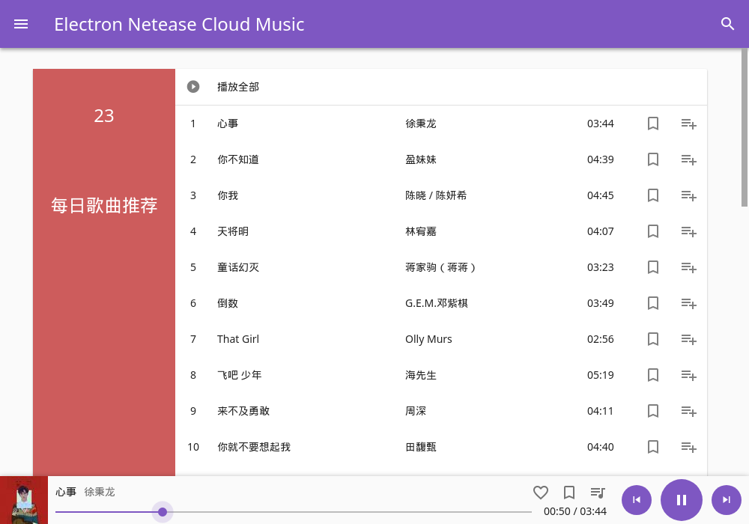This screenshot has width=749, height=524.
Task: Click the date number 23 on red panel
Action: point(104,116)
